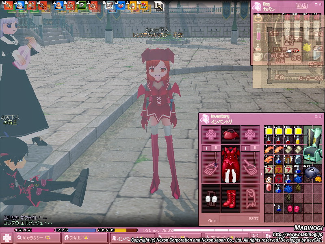
Task: Open the Quest tab in bottom bar
Action: click(179, 238)
